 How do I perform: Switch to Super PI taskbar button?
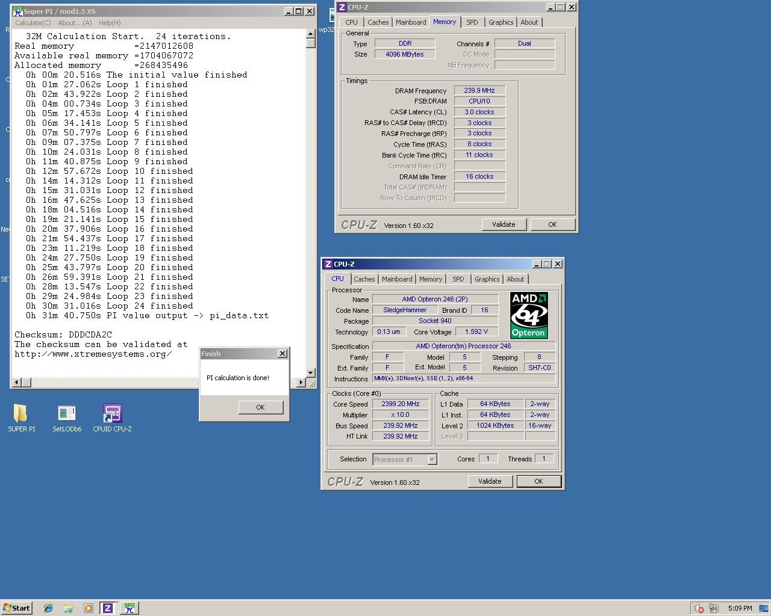[x=129, y=608]
